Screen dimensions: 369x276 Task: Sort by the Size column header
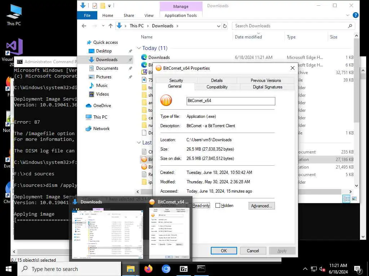[333, 37]
